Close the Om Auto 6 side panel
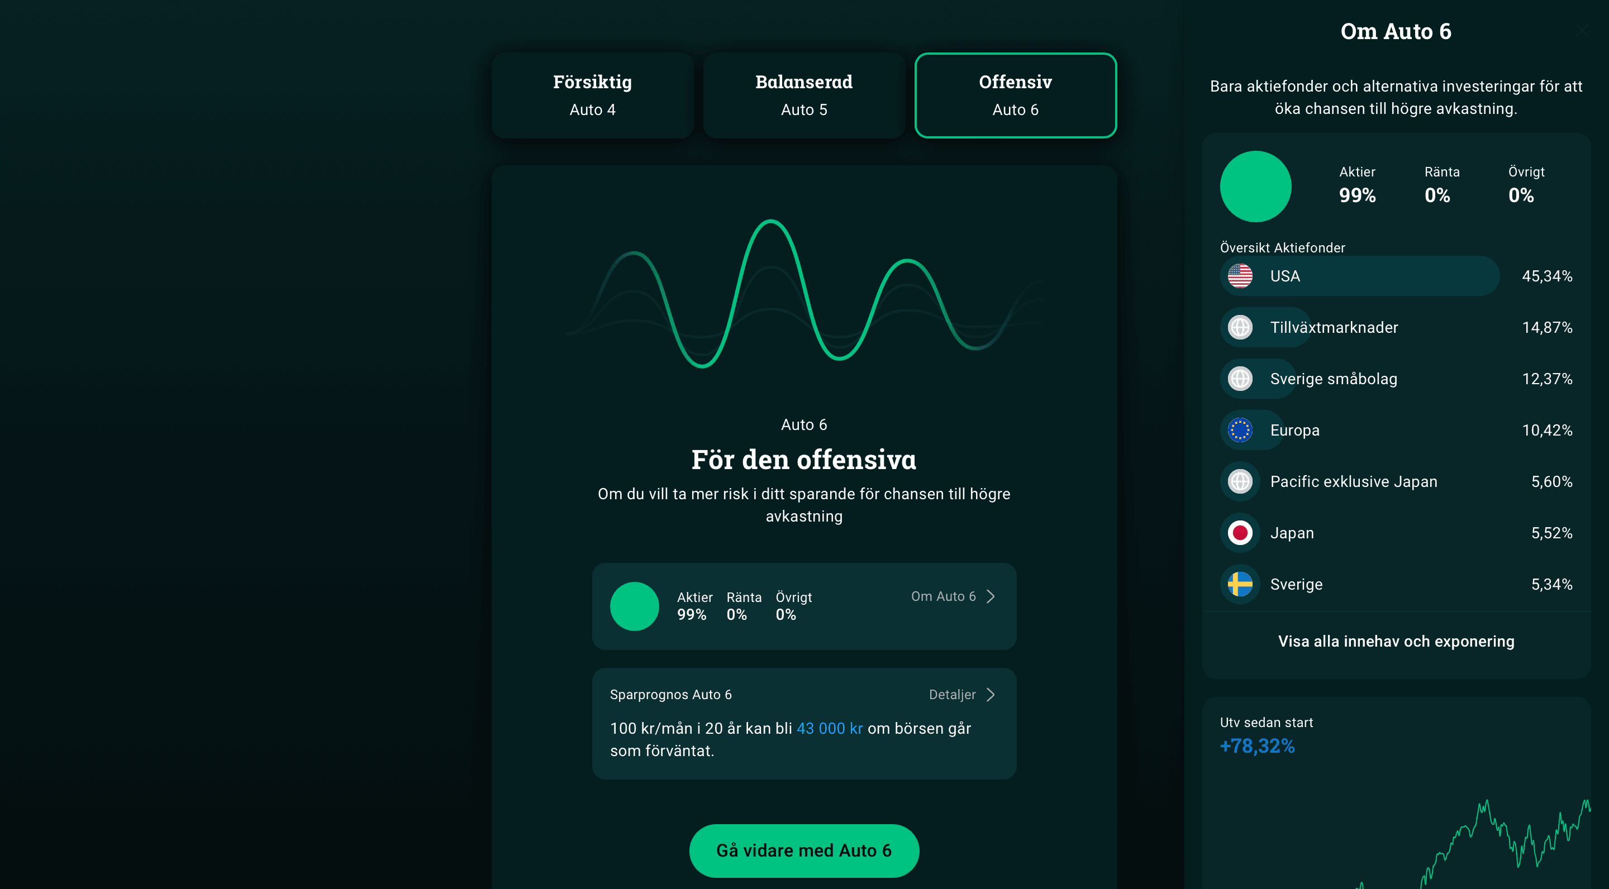This screenshot has width=1609, height=889. click(x=1582, y=30)
